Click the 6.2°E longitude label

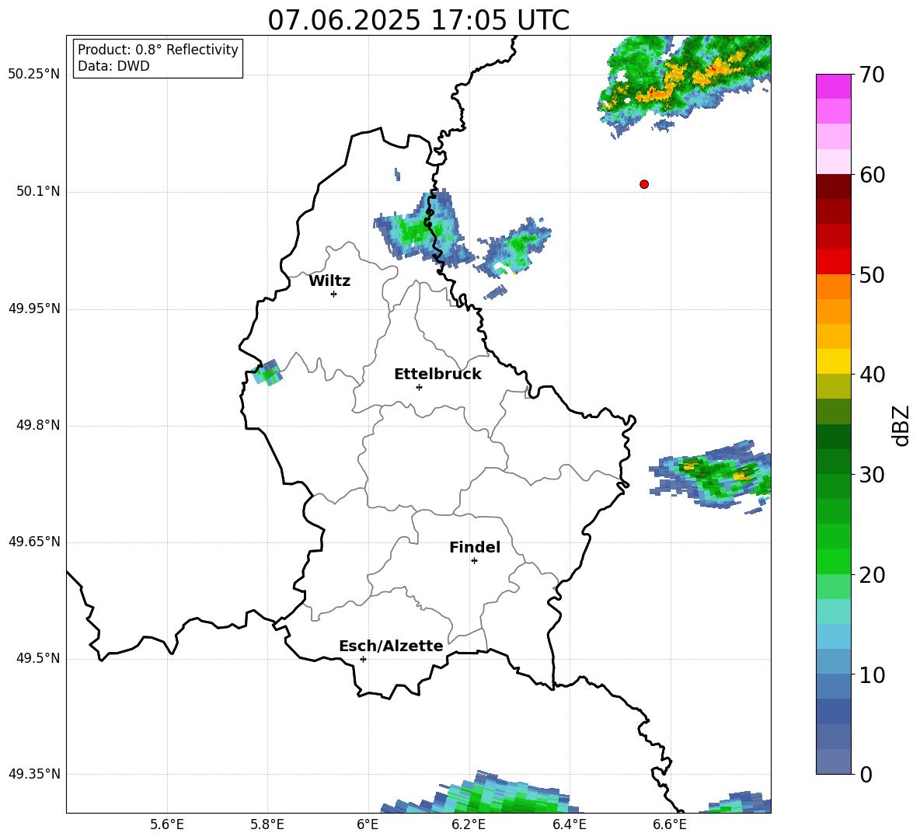click(469, 824)
